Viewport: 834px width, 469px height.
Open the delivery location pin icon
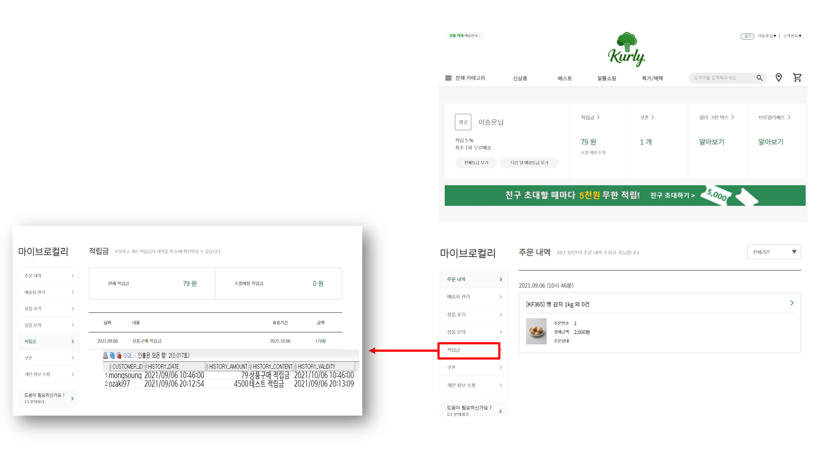[778, 77]
